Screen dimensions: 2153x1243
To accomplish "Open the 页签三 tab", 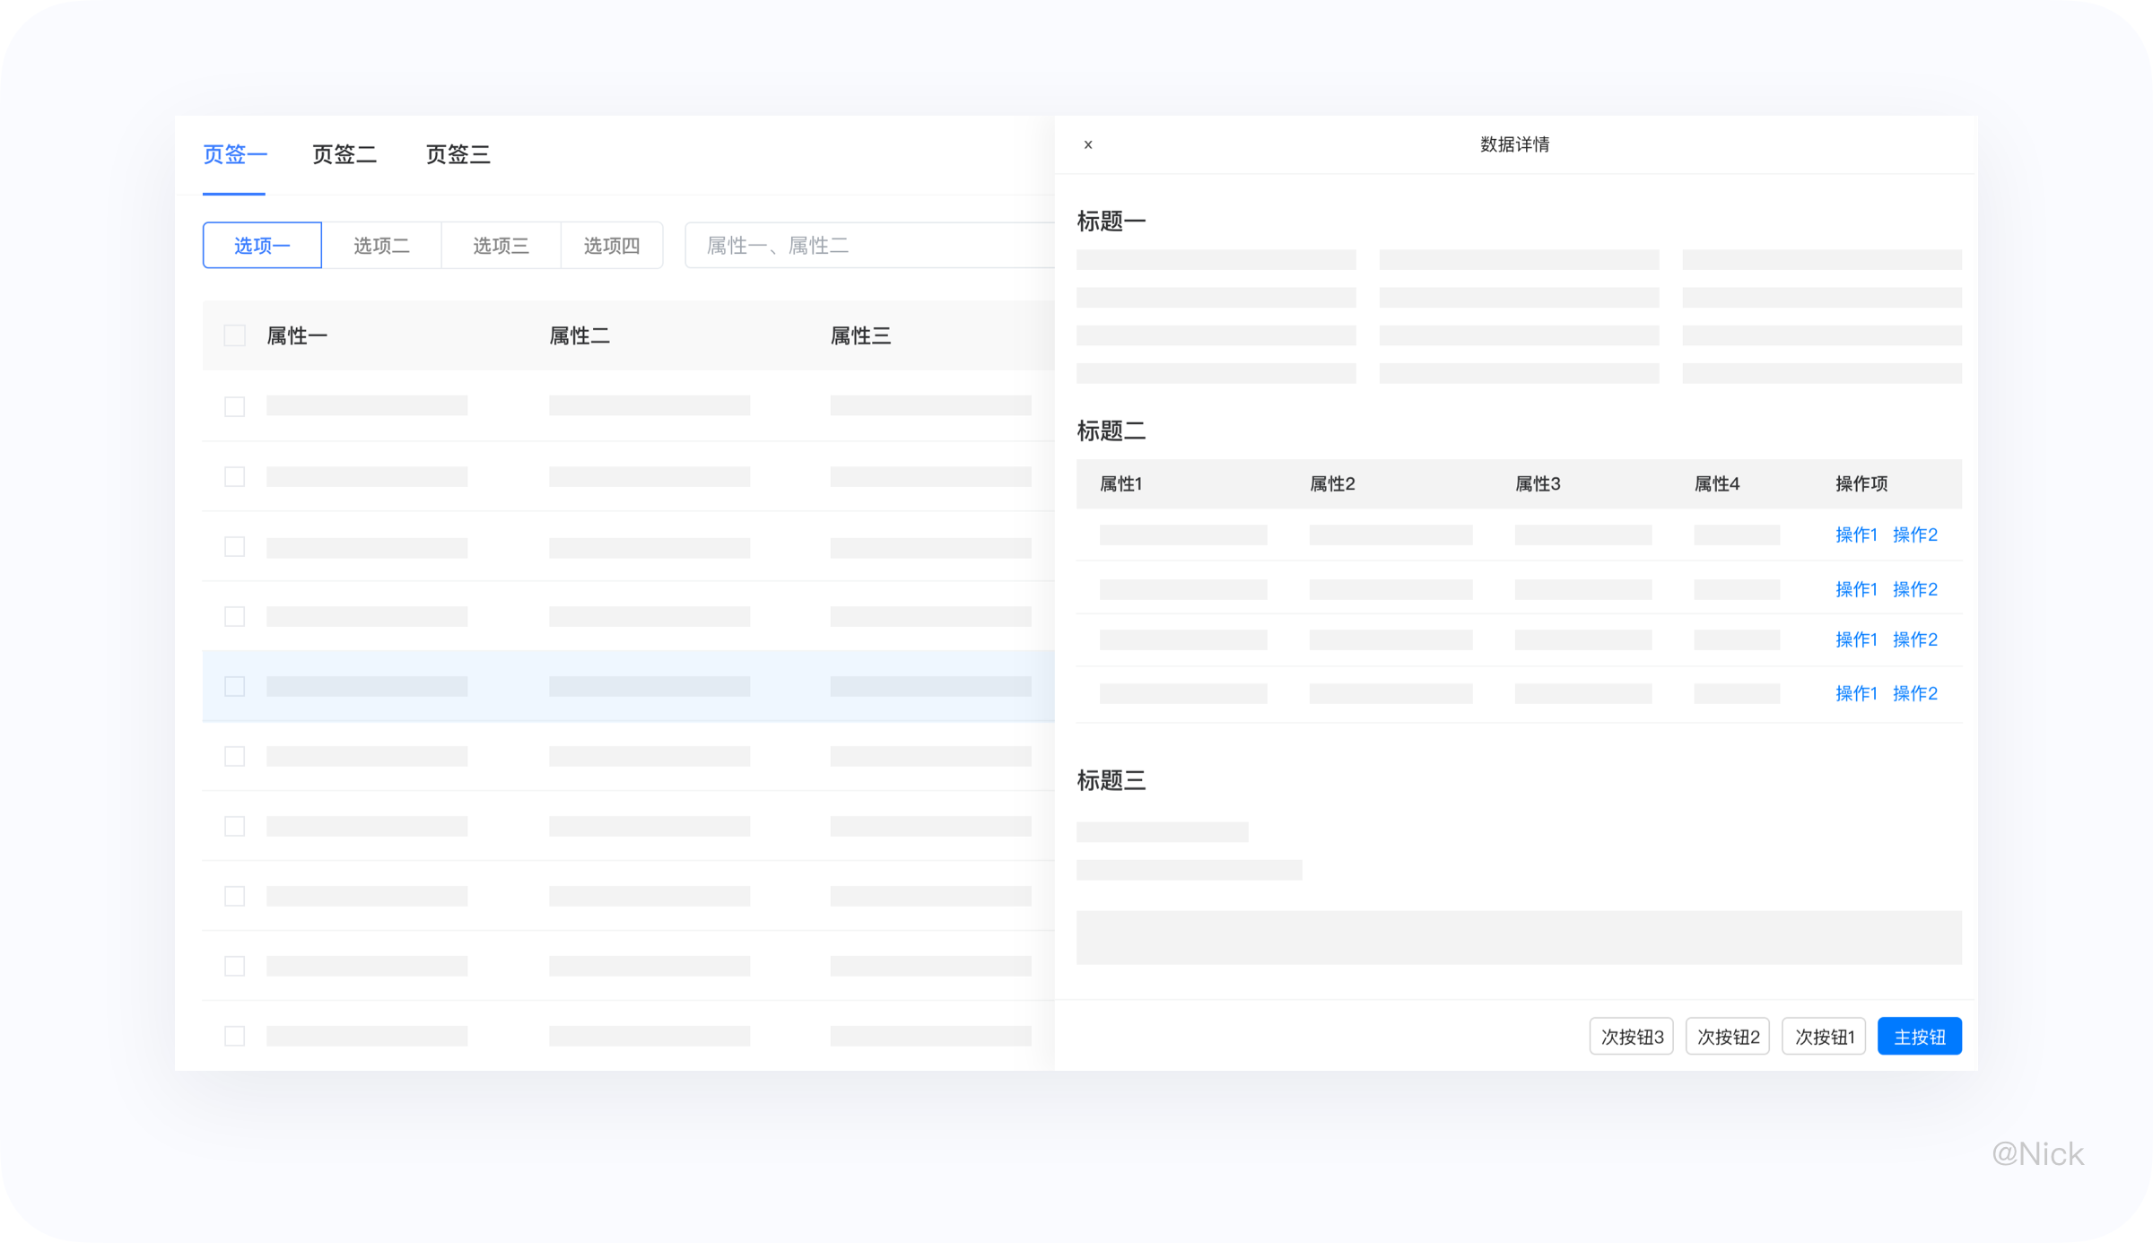I will (458, 154).
